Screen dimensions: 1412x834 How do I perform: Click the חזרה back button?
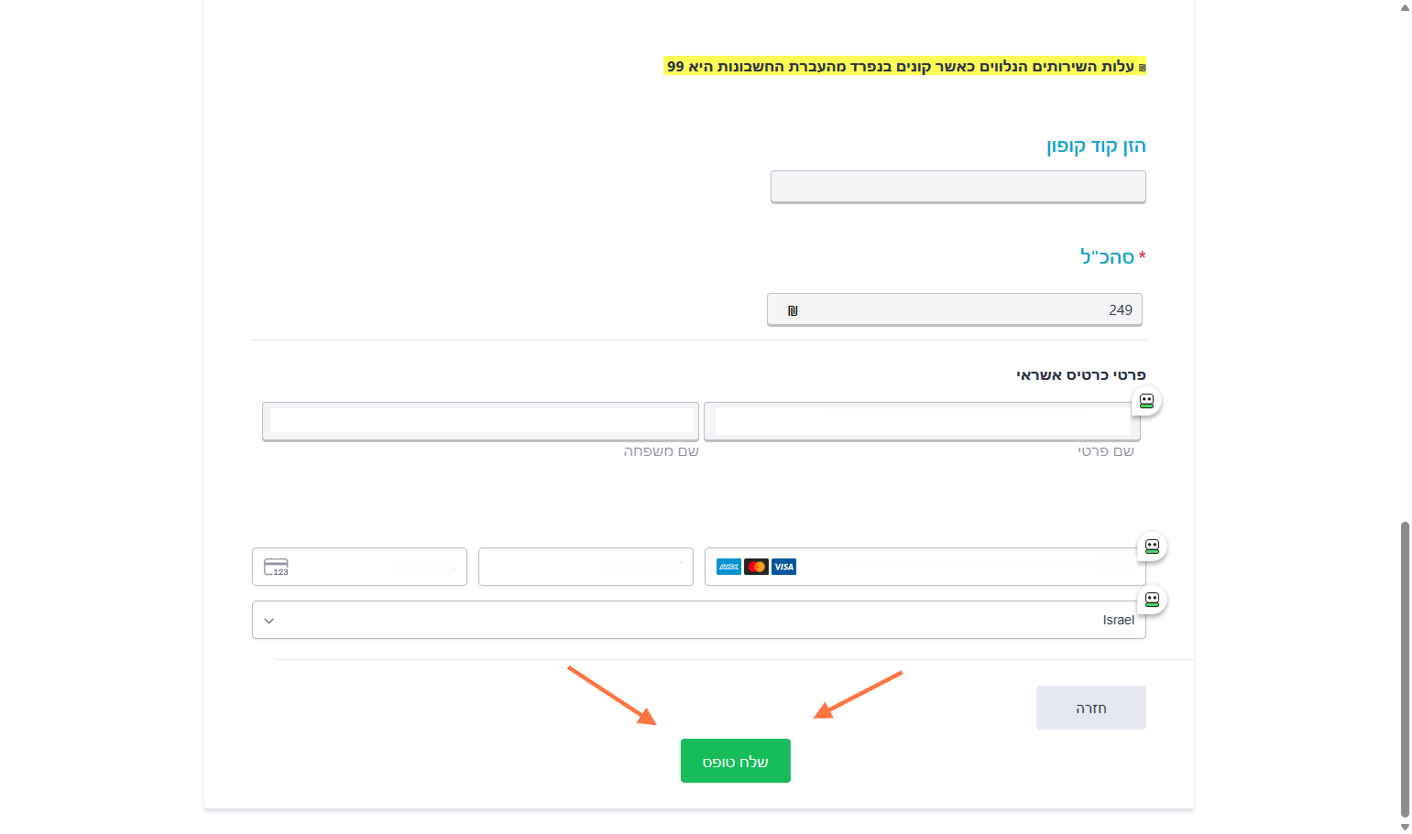(x=1090, y=708)
